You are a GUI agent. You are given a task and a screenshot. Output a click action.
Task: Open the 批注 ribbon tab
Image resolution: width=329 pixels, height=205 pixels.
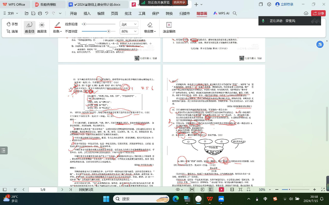[x=128, y=14]
